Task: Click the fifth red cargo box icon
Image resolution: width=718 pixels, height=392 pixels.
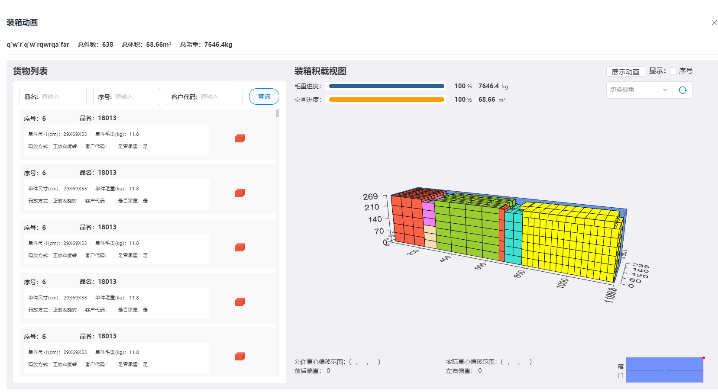Action: [x=240, y=356]
